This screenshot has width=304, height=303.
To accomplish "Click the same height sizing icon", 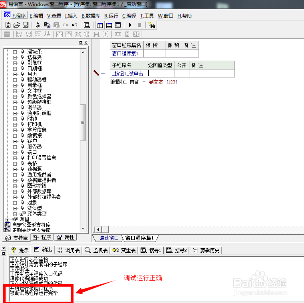I will [x=127, y=34].
